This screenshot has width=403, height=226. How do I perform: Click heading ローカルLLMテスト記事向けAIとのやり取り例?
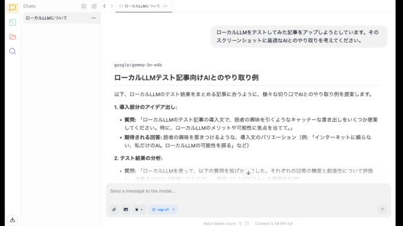point(186,78)
